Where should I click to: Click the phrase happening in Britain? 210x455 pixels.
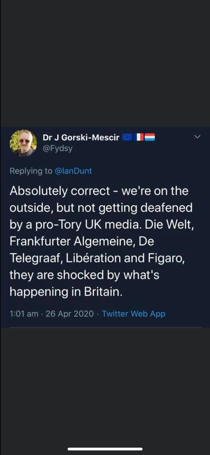pyautogui.click(x=66, y=292)
